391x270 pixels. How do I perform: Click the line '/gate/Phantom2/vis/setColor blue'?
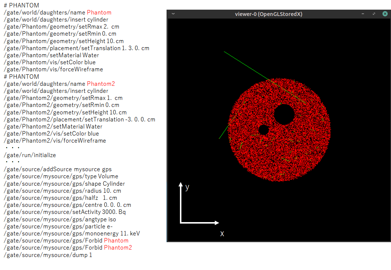pos(51,133)
